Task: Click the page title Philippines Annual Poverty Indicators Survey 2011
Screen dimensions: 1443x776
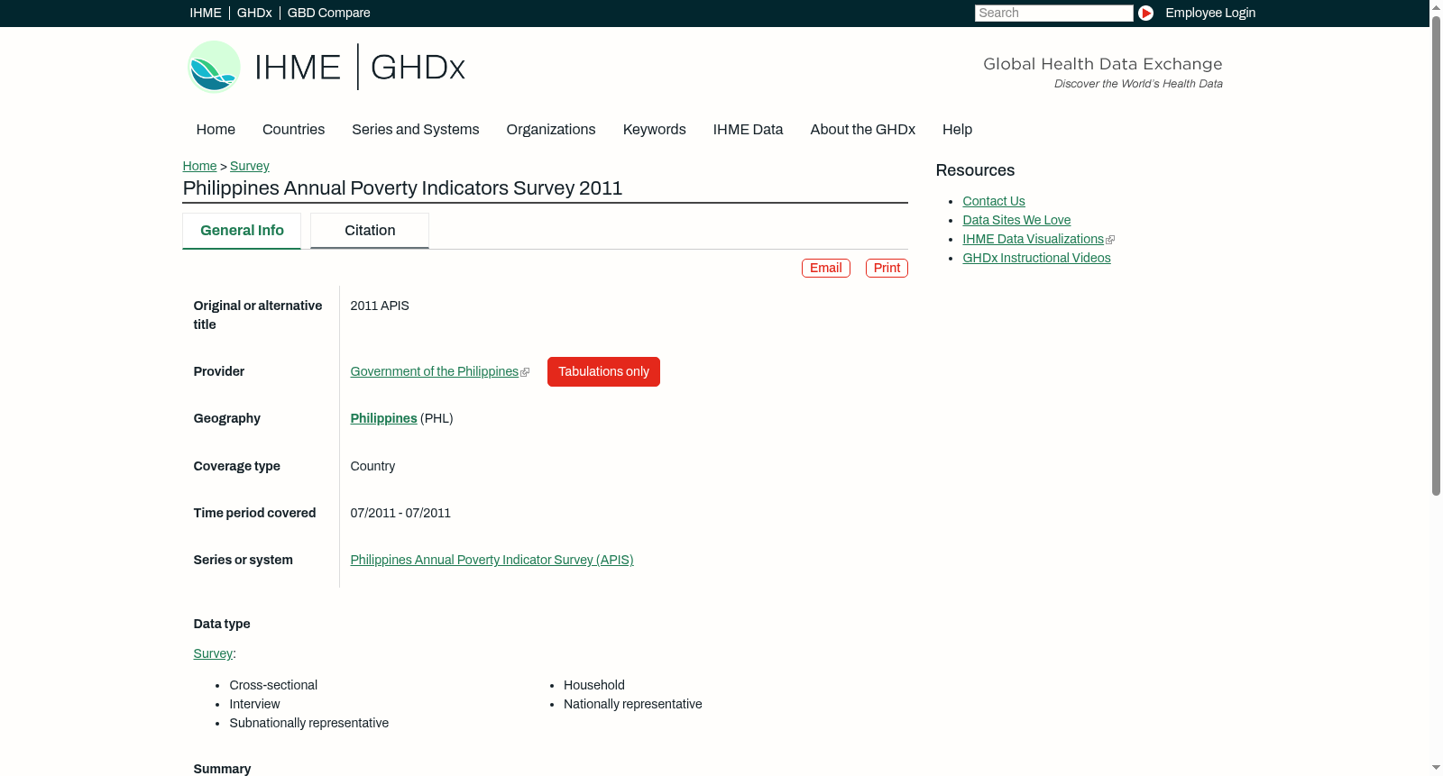Action: [402, 188]
